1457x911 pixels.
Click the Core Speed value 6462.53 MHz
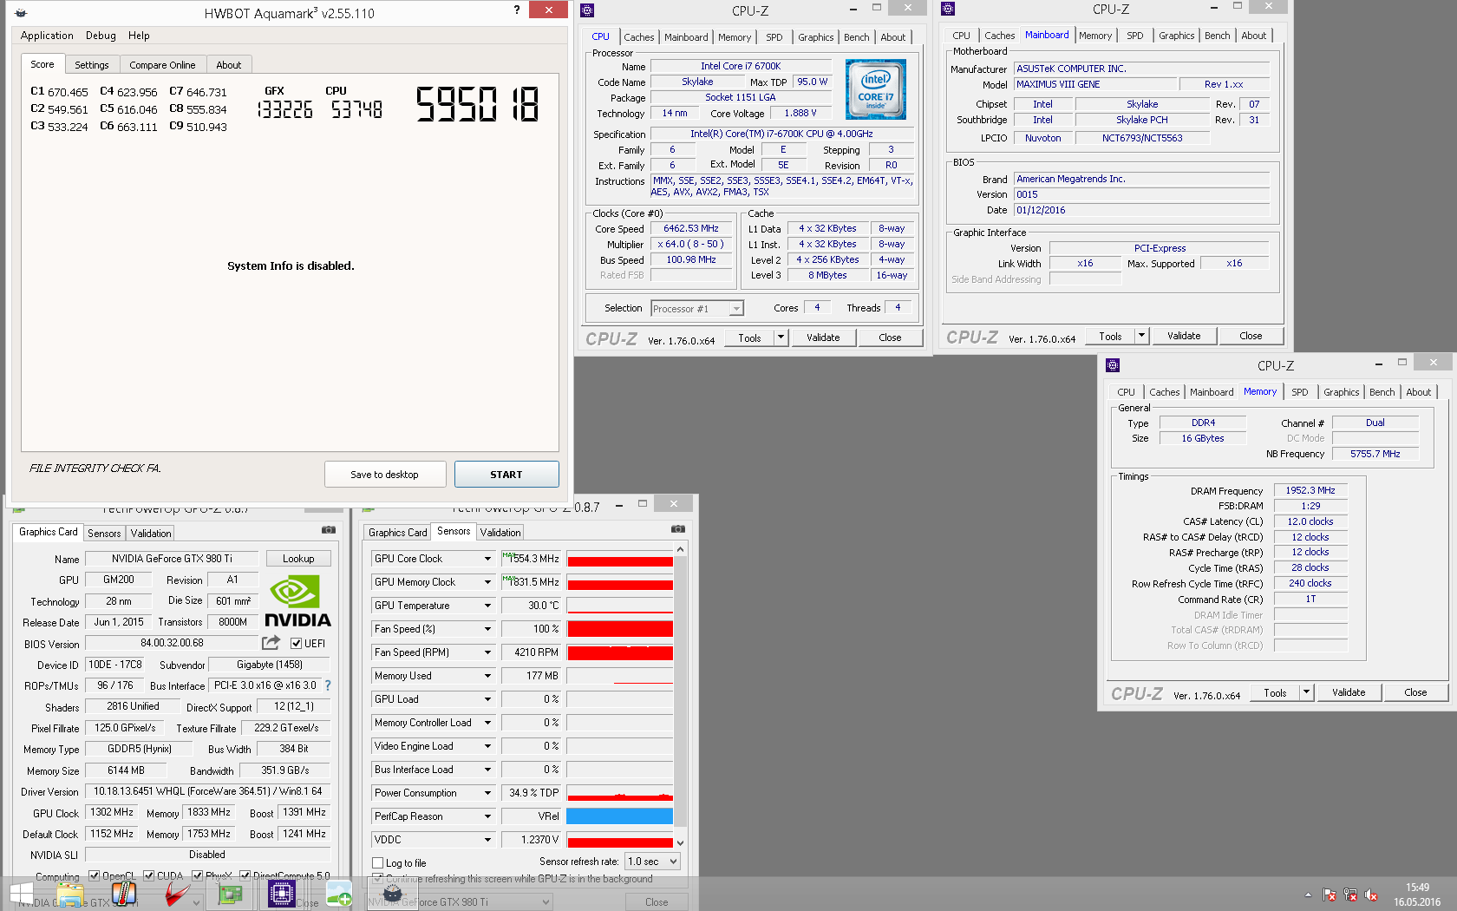click(x=691, y=229)
